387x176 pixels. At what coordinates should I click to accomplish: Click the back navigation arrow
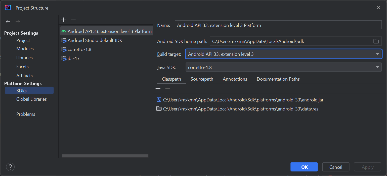tap(8, 22)
